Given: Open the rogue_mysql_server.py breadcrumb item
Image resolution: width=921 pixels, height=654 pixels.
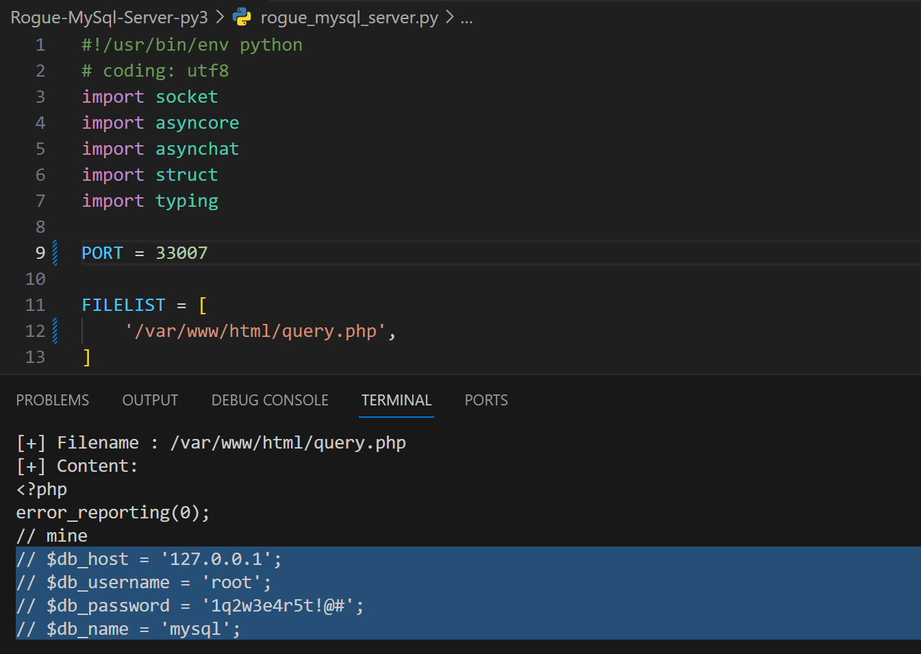Looking at the screenshot, I should tap(349, 17).
